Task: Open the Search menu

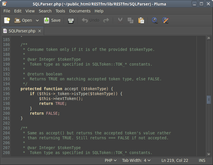Action: point(45,11)
